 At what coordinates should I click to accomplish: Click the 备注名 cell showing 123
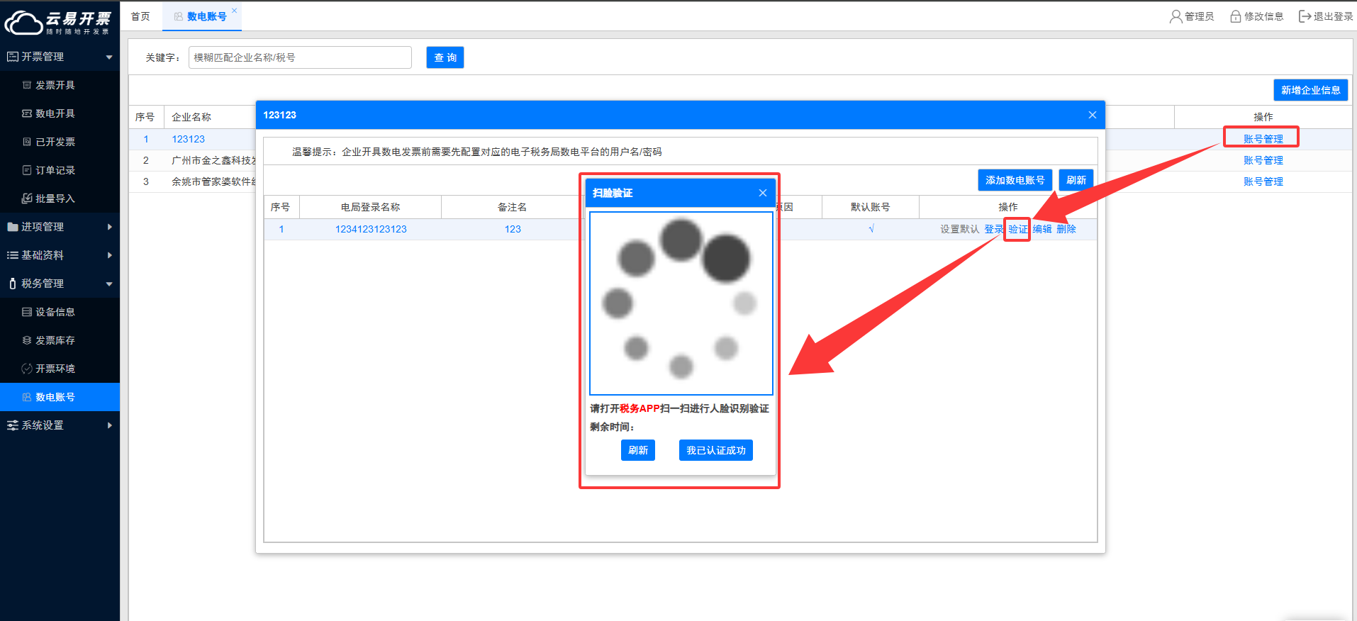coord(513,229)
